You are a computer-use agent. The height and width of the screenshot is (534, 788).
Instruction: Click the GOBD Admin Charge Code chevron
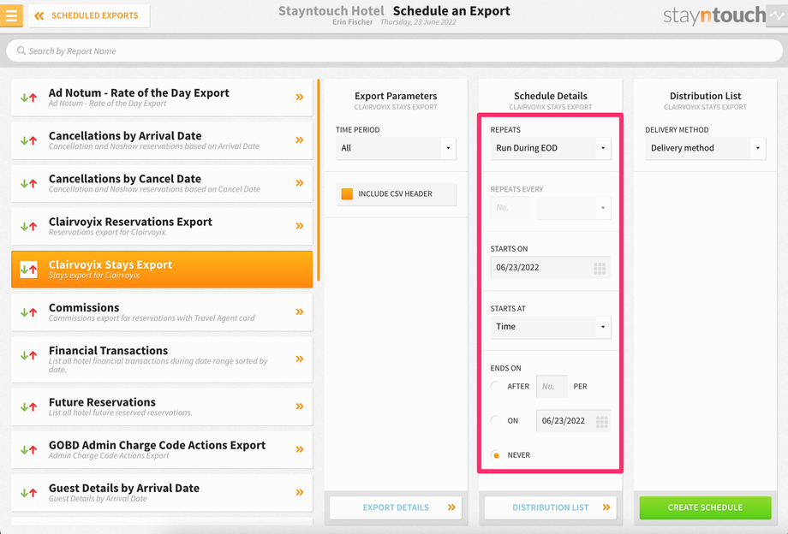pyautogui.click(x=300, y=449)
